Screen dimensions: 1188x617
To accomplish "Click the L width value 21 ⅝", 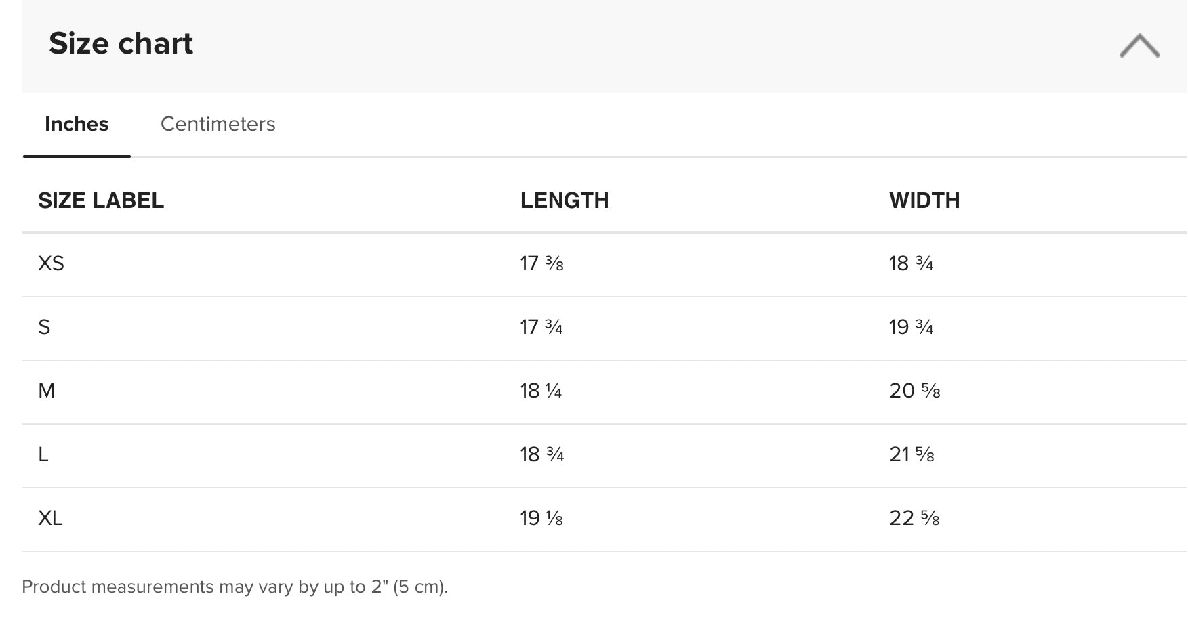I will 912,454.
